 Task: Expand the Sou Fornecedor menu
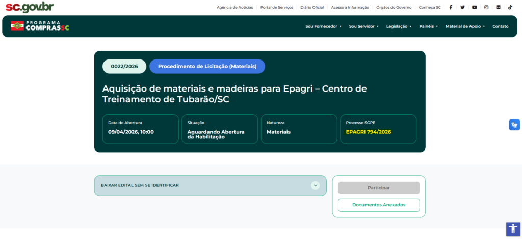click(x=323, y=26)
